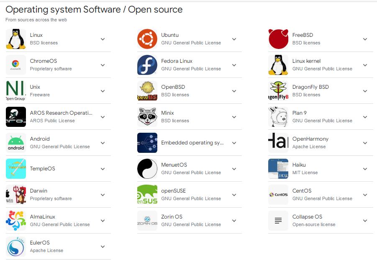The width and height of the screenshot is (377, 260).
Task: Click the Android robot logo
Action: [x=16, y=143]
